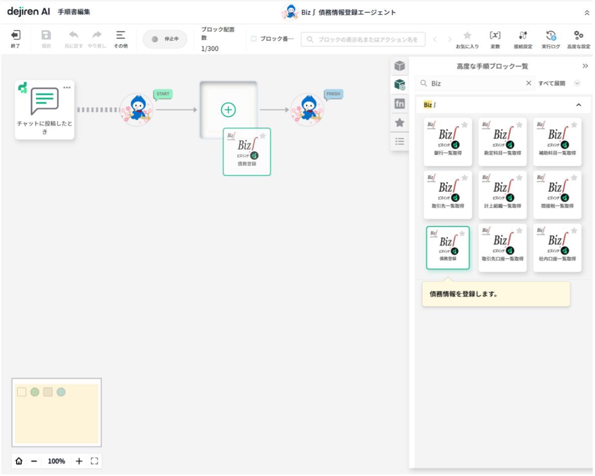Favorite the 取引先口座一覧取得 block star
The image size is (595, 476).
coord(520,231)
